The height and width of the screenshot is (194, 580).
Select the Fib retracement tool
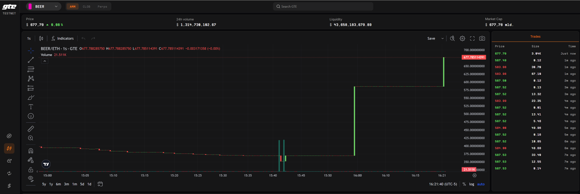tap(31, 69)
